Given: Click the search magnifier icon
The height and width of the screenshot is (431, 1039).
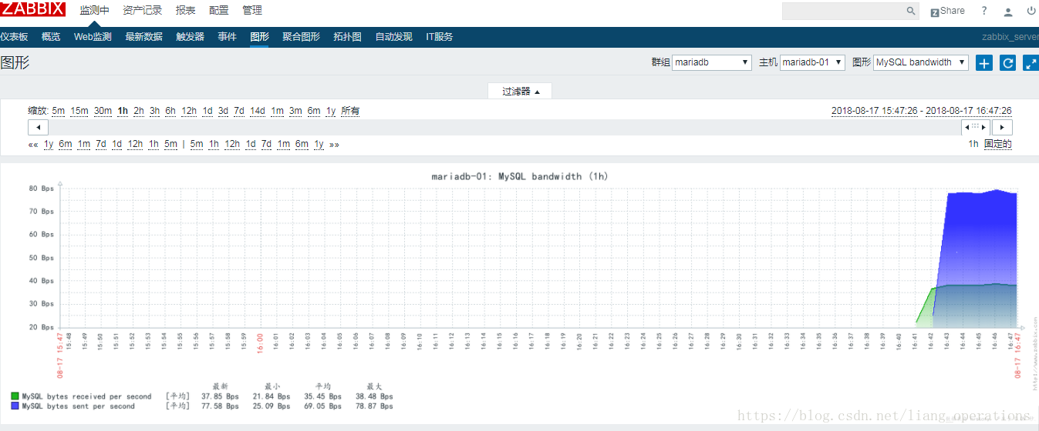Looking at the screenshot, I should (911, 11).
